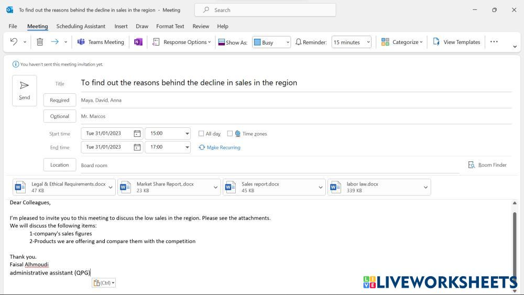Image resolution: width=524 pixels, height=295 pixels.
Task: Click the Undo arrow icon
Action: pos(14,42)
